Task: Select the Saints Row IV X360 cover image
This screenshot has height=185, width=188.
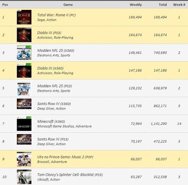Action: 24,104
